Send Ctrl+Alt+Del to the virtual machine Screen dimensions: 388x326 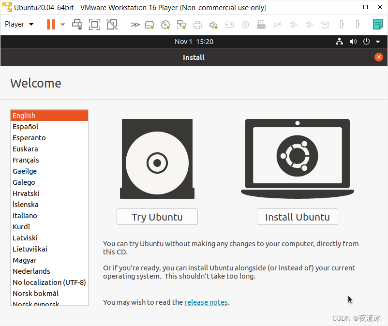tap(77, 25)
